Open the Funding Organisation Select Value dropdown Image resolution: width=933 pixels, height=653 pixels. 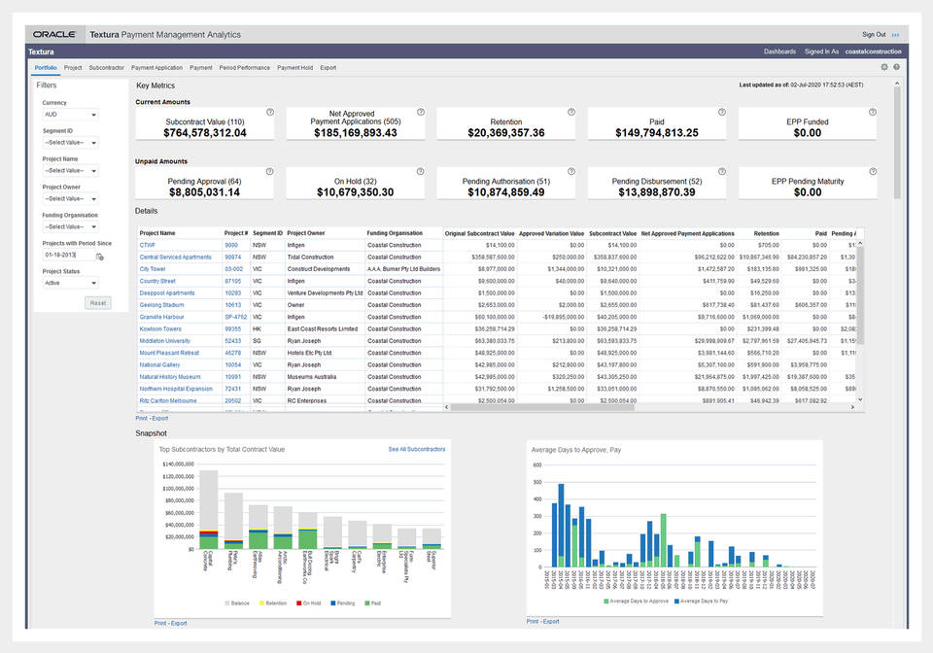click(68, 226)
